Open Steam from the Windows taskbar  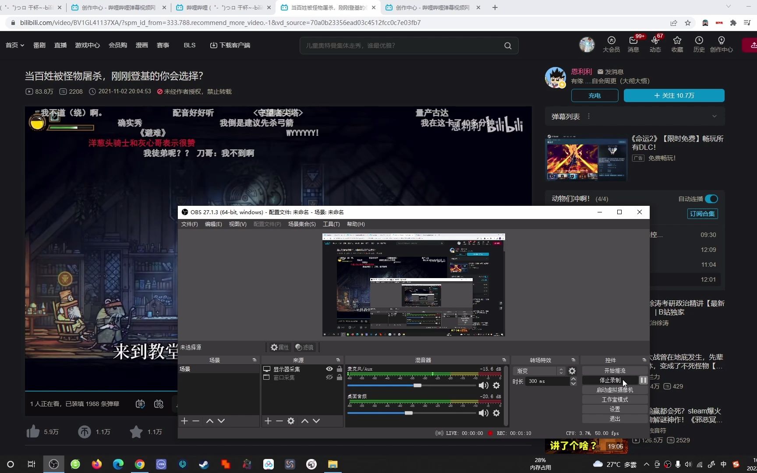coord(204,464)
